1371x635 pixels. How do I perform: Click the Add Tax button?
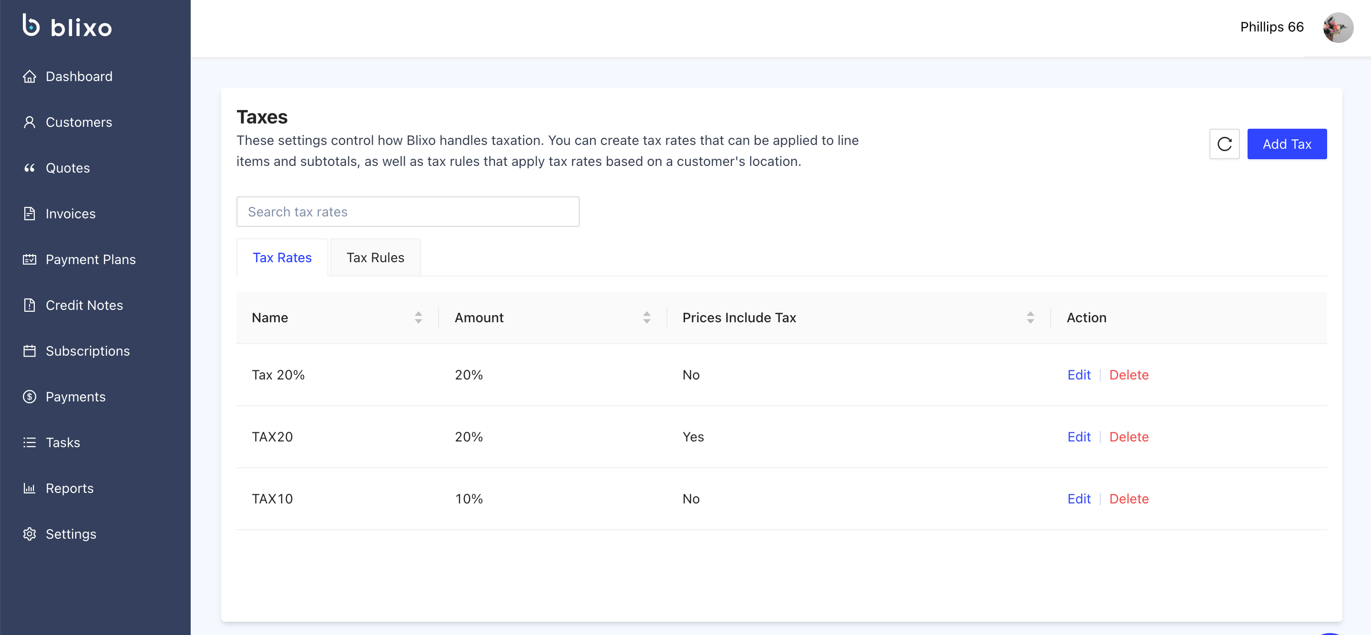(x=1286, y=144)
